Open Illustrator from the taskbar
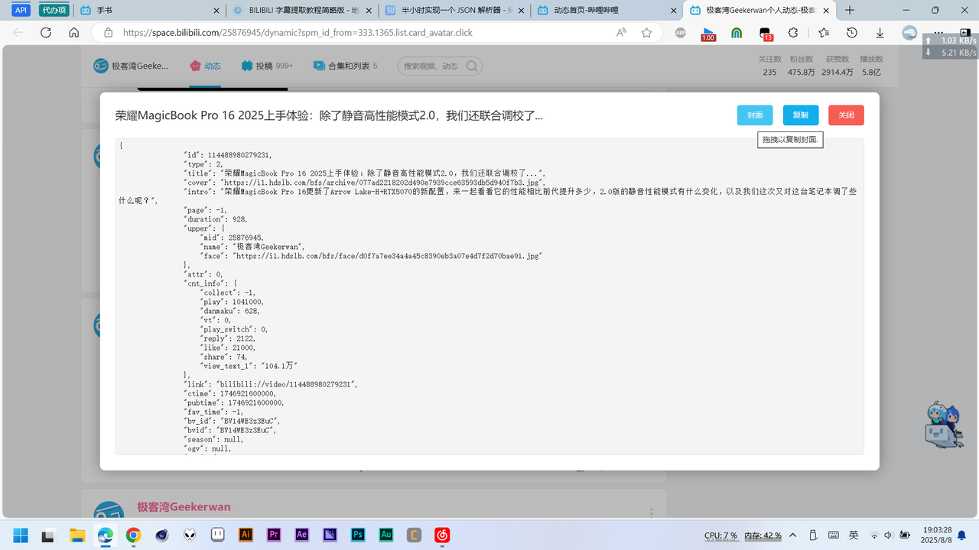Viewport: 979px width, 550px height. (x=245, y=535)
